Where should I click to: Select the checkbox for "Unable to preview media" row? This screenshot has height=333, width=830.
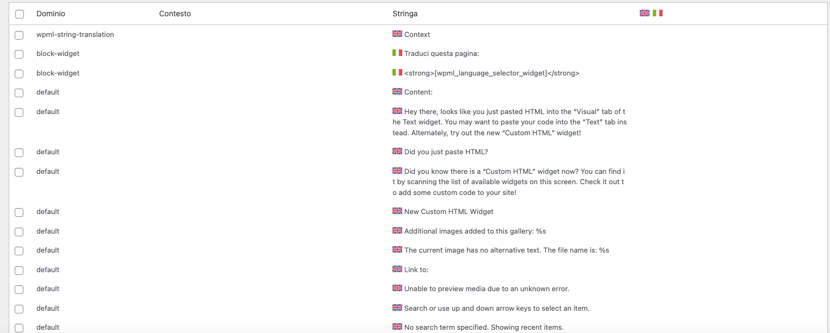(19, 290)
